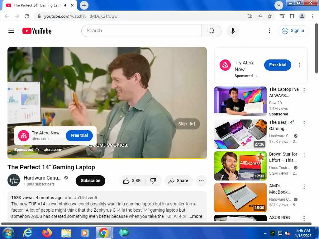
Task: Open The Best 14" Gaming thumbnail
Action: tap(240, 134)
